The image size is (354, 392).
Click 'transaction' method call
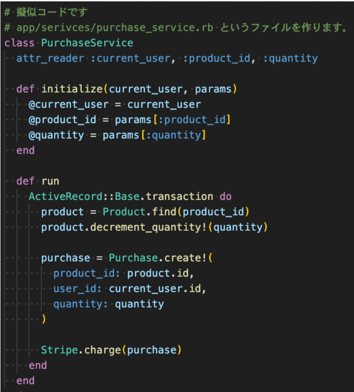pyautogui.click(x=180, y=196)
